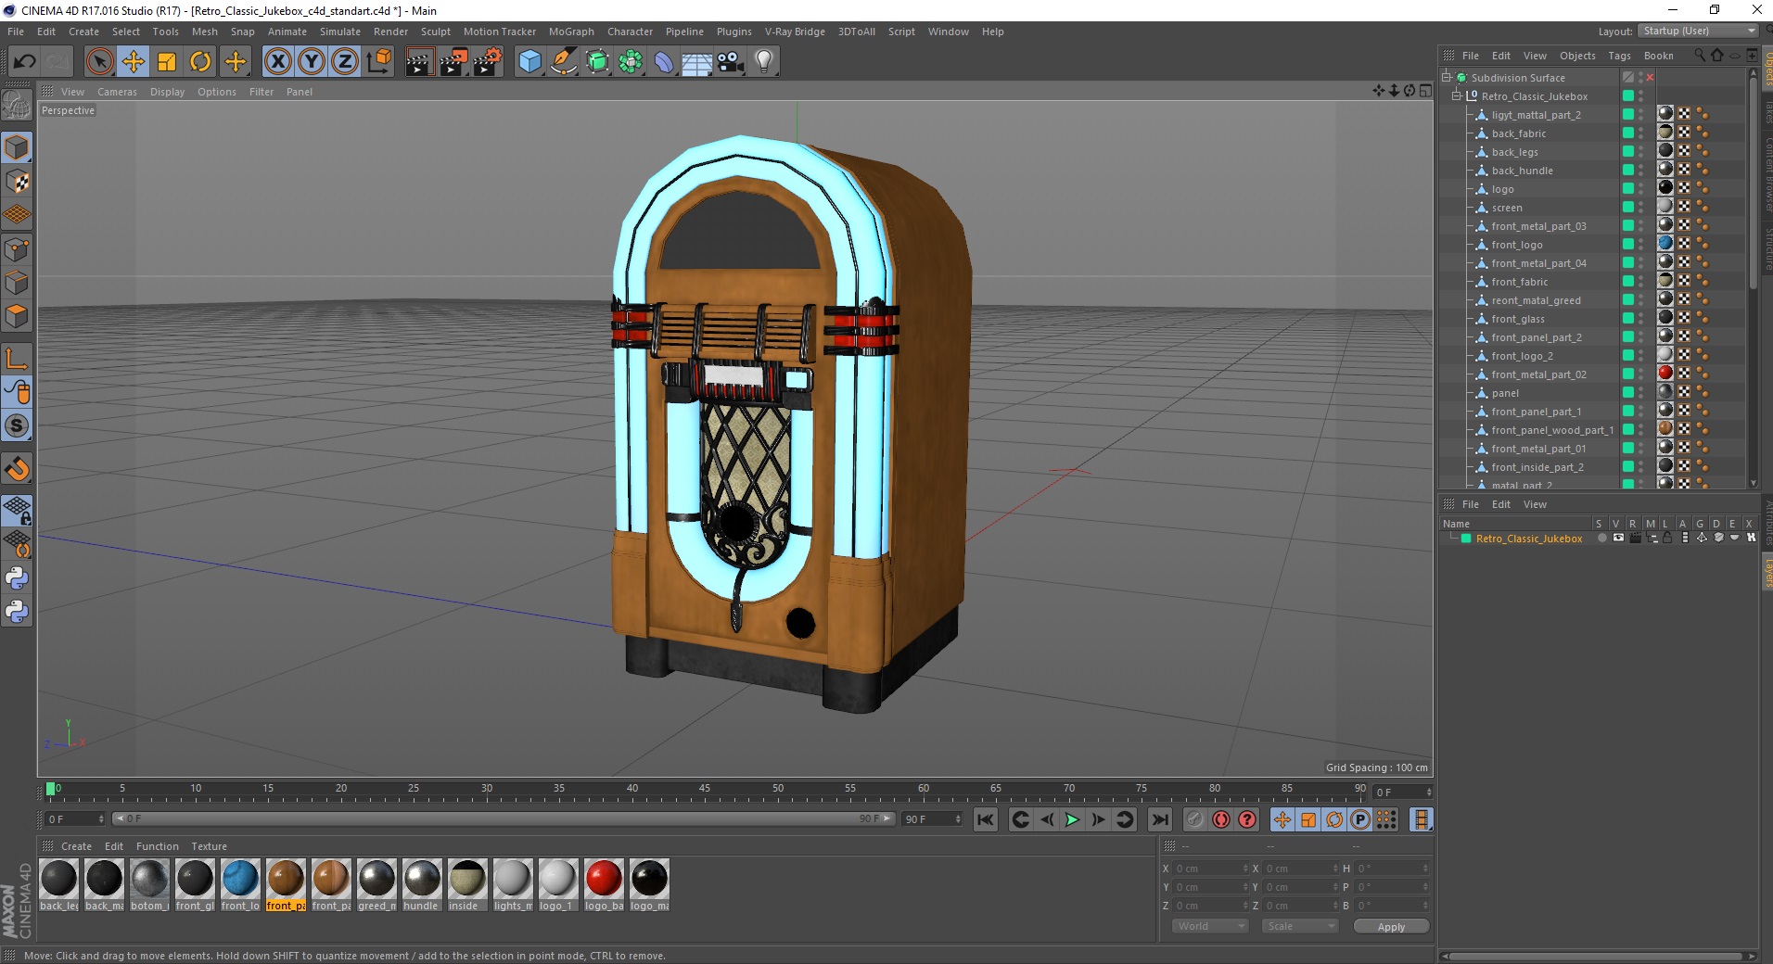This screenshot has height=964, width=1773.
Task: Toggle X axis lock
Action: 277,62
